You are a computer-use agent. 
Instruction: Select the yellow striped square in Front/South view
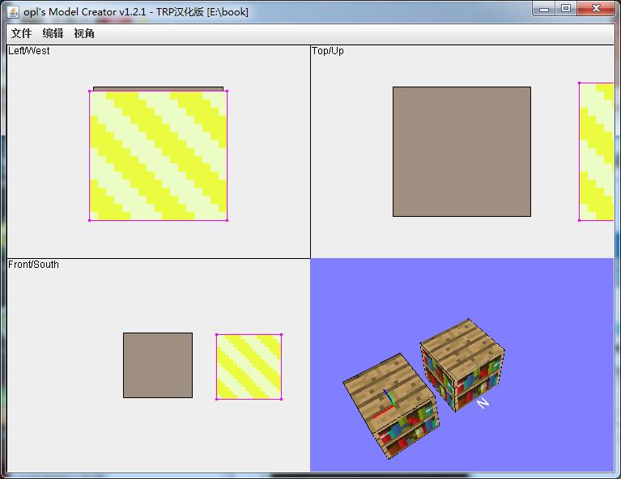click(x=249, y=367)
